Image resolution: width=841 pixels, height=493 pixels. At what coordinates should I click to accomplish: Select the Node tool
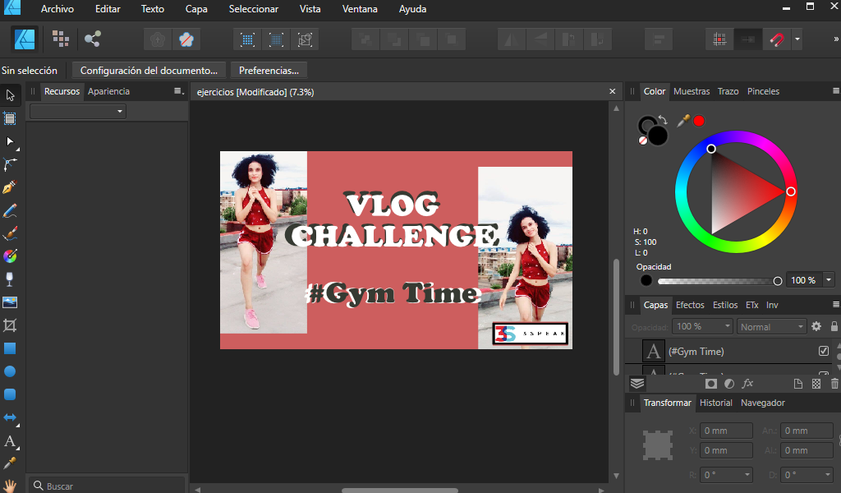[x=10, y=141]
